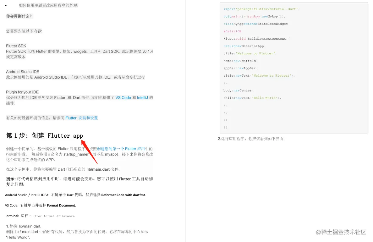Viewport: 373px width, 242px height.
Task: Open the IntelliJ plugin link
Action: (142, 97)
